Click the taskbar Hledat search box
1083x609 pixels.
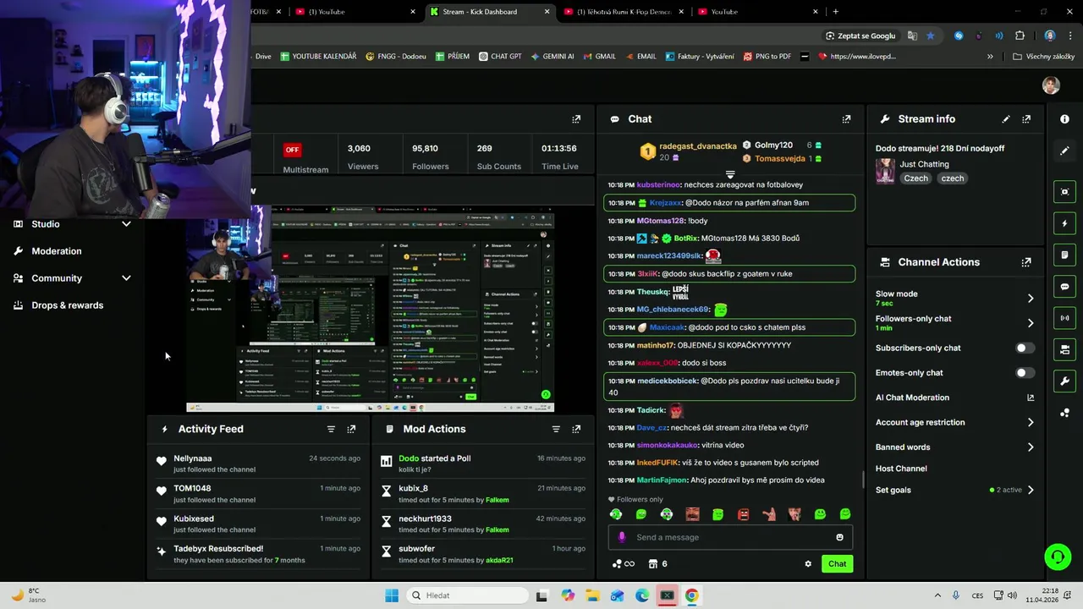point(465,595)
